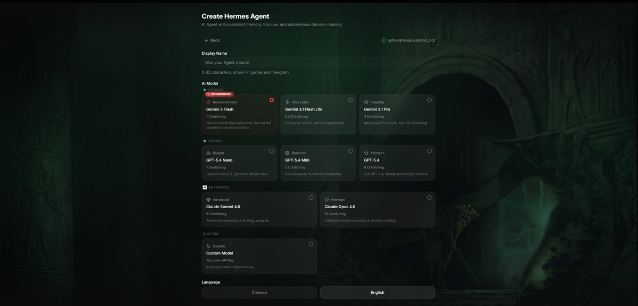Click the Advanced diamond icon
Screen dimensions: 638x306
[208, 200]
